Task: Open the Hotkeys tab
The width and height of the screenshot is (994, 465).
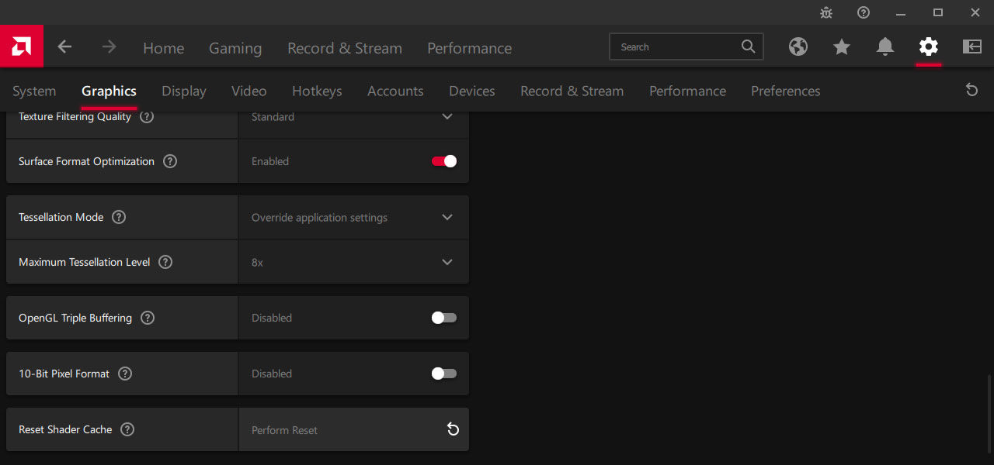Action: 317,91
